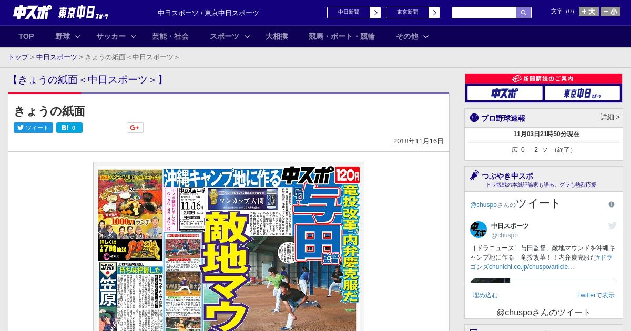Open chunichi.co.jp/chuspo/article link in tweet

(x=532, y=267)
